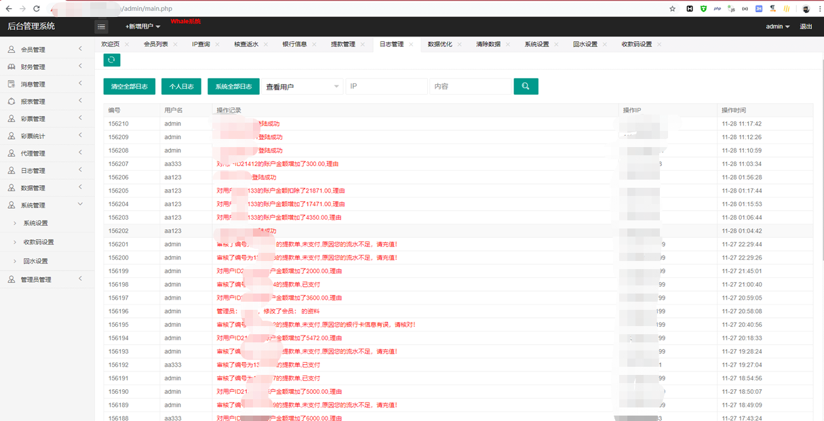Click the teal refresh icon below the tabs

coord(111,60)
